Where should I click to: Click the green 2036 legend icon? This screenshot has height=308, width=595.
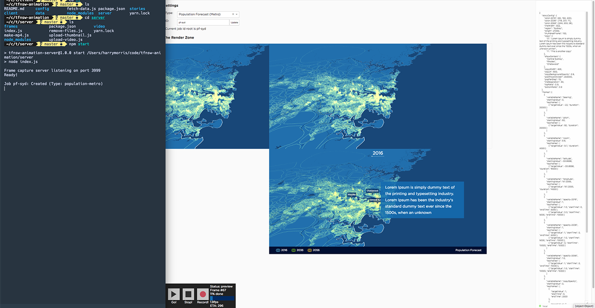293,250
